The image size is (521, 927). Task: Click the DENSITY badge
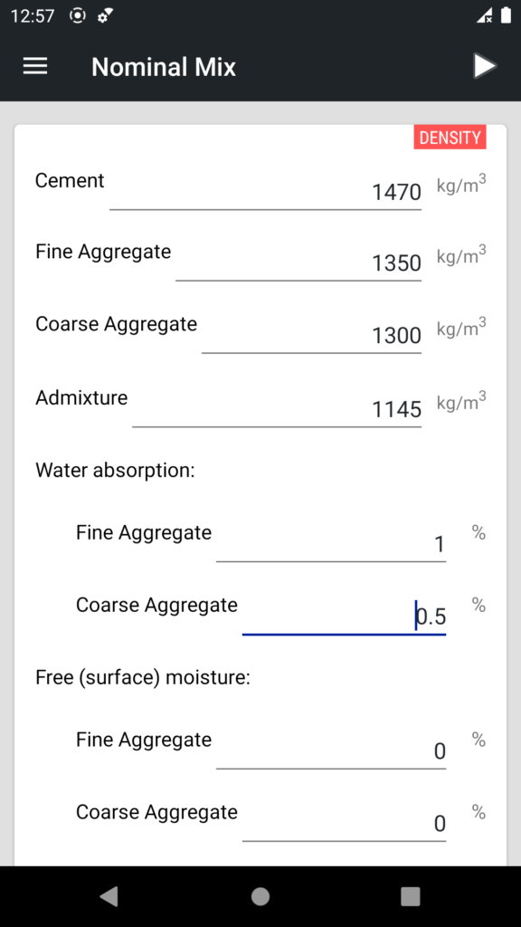pyautogui.click(x=450, y=137)
